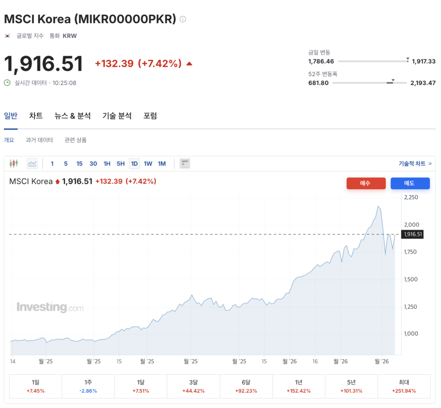Select the 최대 performance period
Viewport: 441px width, 408px height.
[x=404, y=386]
